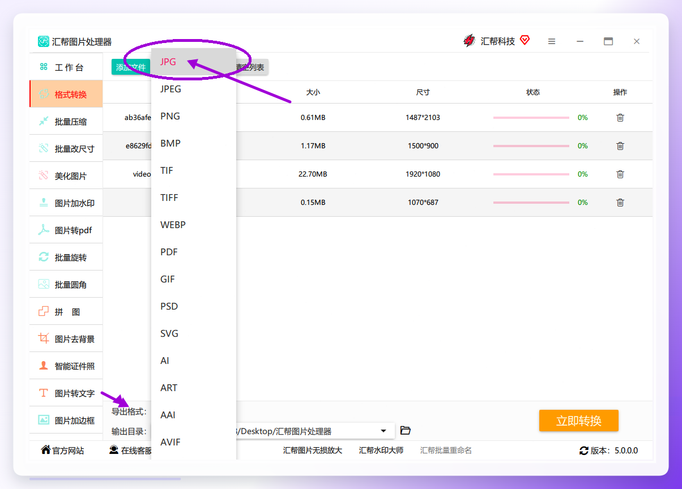Open the 图片转文字 sidebar tool

tap(66, 393)
